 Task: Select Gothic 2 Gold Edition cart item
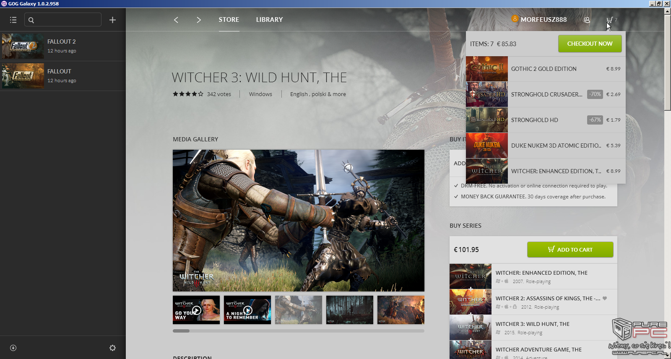pyautogui.click(x=546, y=69)
